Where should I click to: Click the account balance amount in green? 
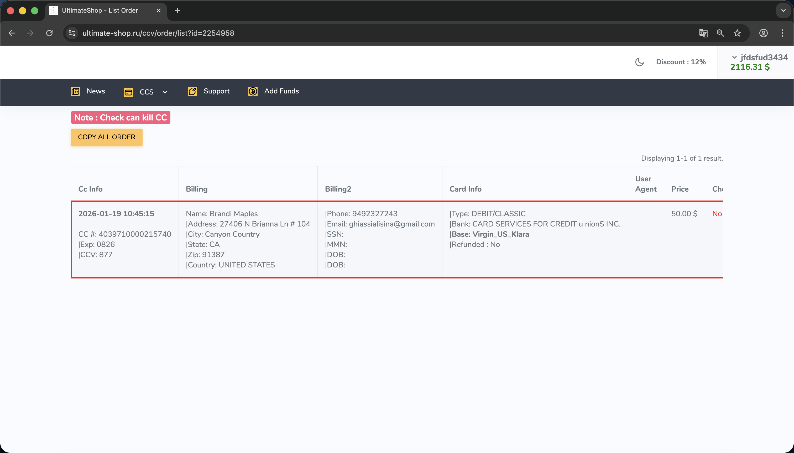click(750, 67)
